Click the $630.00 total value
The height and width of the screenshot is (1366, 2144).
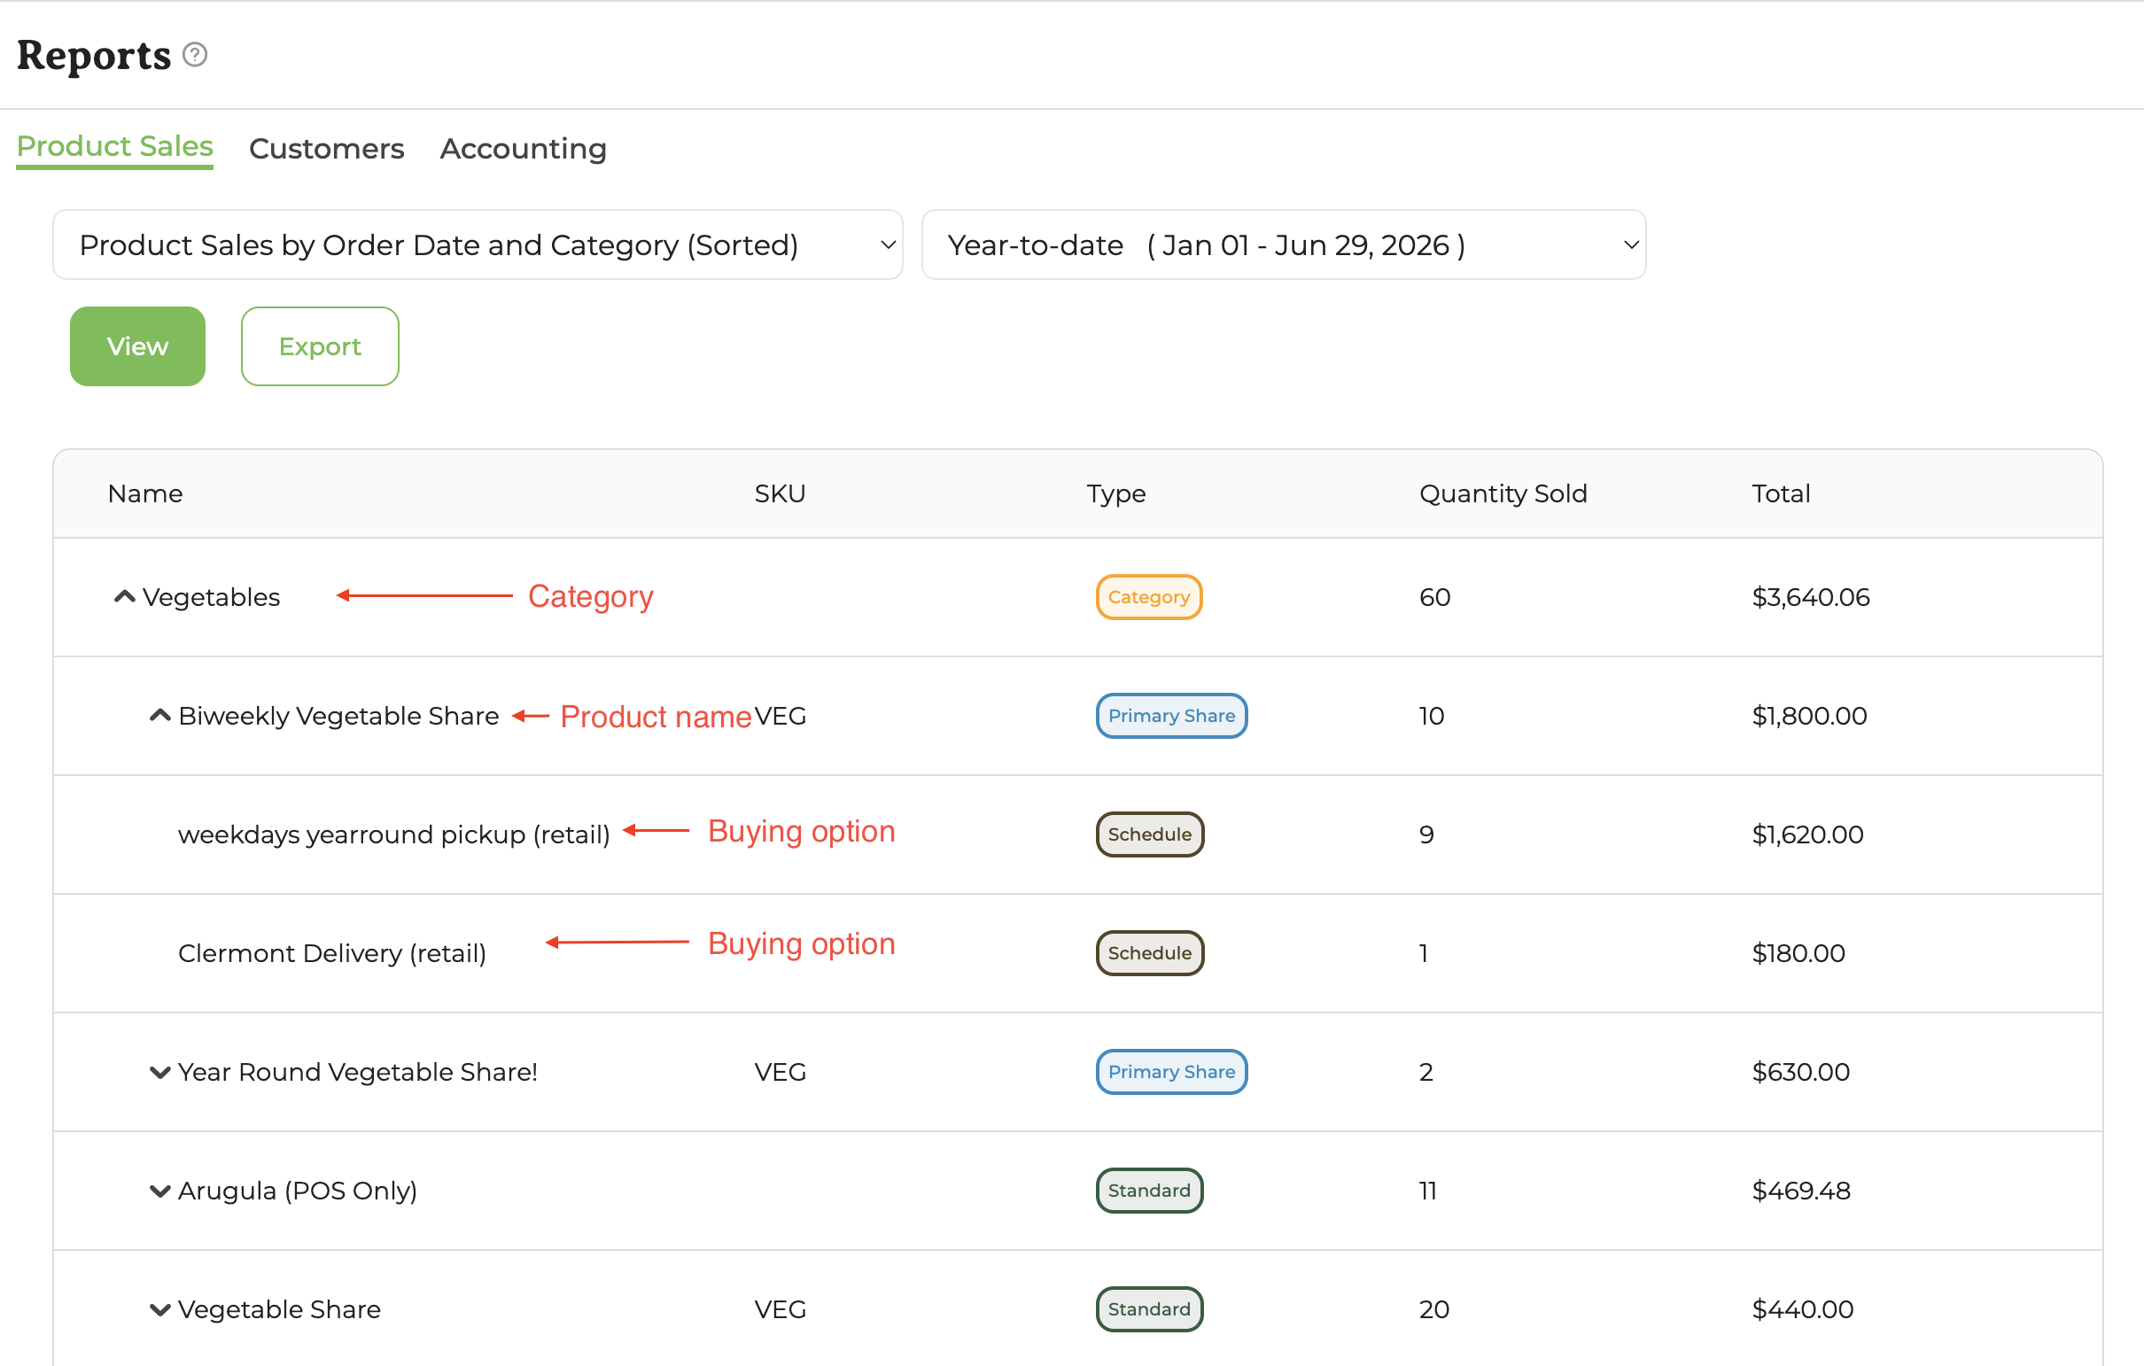click(x=1800, y=1072)
